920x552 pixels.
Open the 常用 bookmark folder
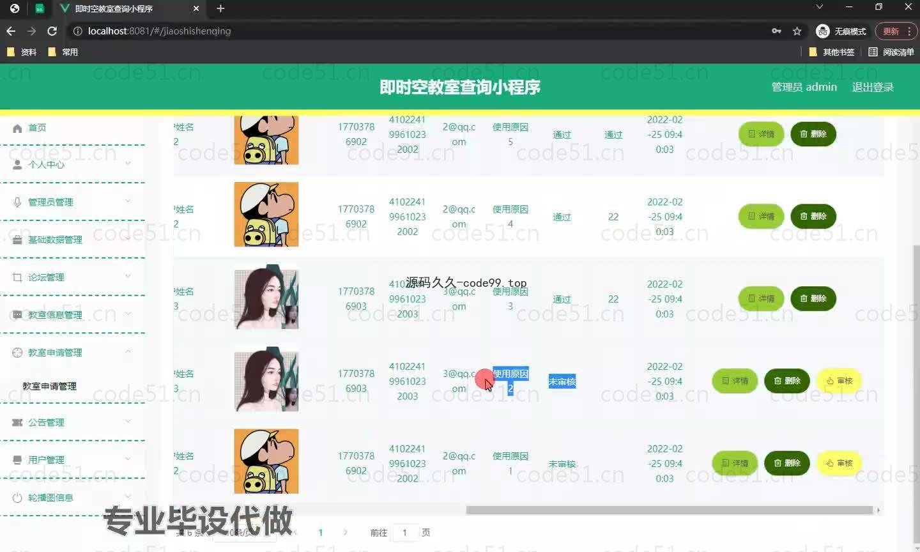point(63,52)
